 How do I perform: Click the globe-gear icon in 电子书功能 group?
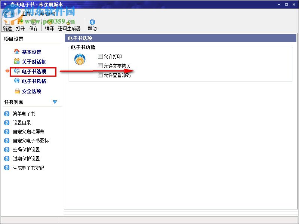point(80,59)
